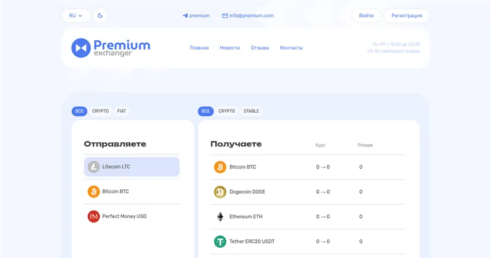Click the Dogecoin coin icon
491x258 pixels.
pyautogui.click(x=220, y=192)
